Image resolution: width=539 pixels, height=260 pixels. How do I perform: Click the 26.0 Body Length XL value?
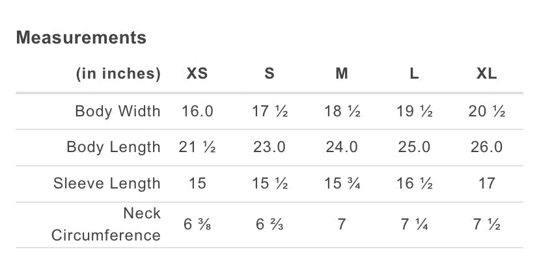coord(486,147)
